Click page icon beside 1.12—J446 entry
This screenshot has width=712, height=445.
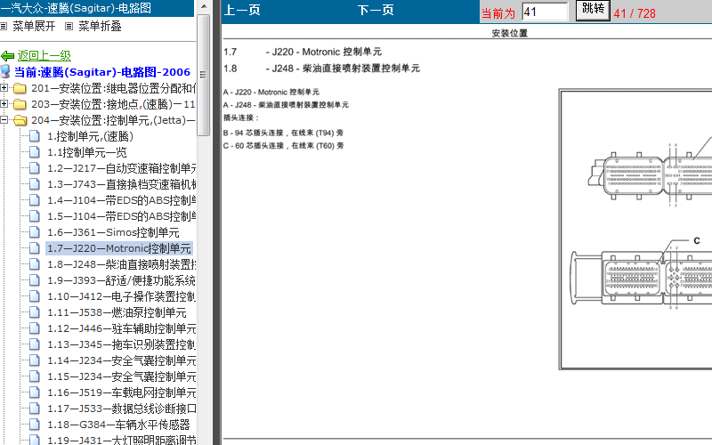pyautogui.click(x=35, y=328)
